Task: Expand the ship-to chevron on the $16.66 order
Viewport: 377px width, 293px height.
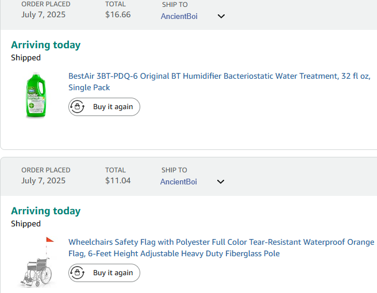Action: [x=221, y=16]
